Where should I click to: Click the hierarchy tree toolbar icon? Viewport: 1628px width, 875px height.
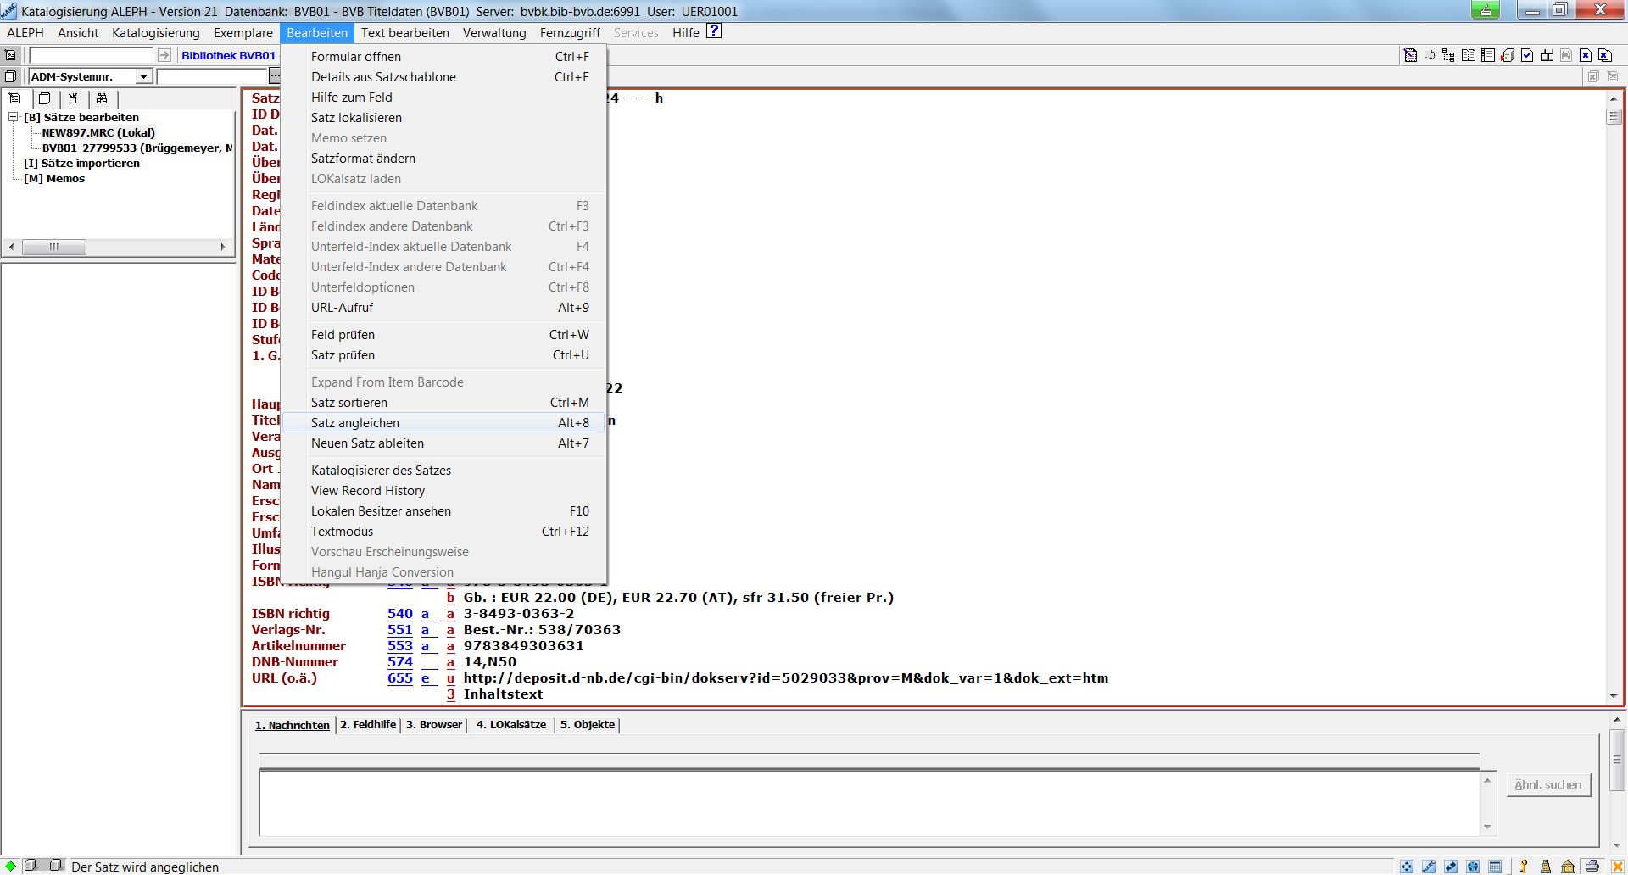pos(1449,56)
